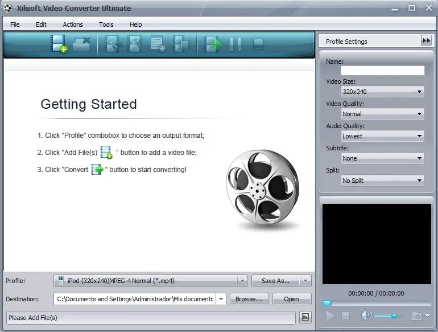The image size is (438, 332).
Task: Click the volume slider knob
Action: (394, 316)
